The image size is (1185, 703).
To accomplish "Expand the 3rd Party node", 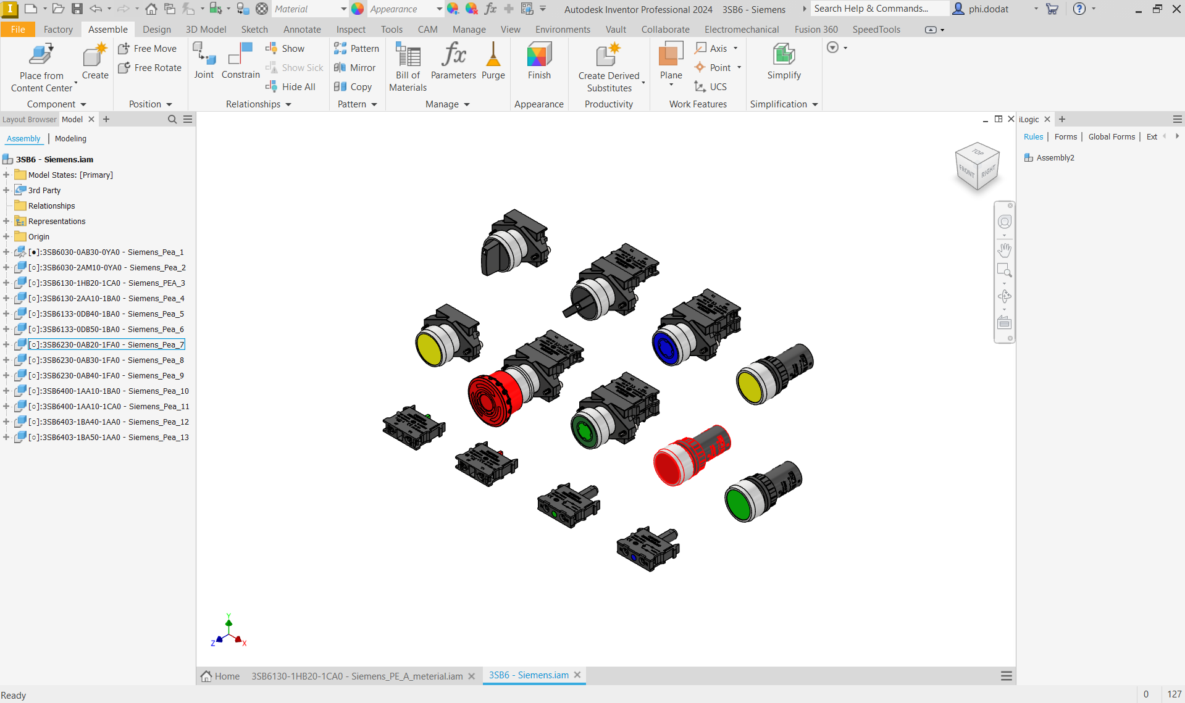I will click(6, 191).
